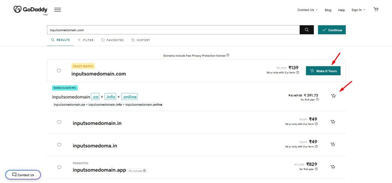Image resolution: width=392 pixels, height=183 pixels.
Task: Click the ₹ 391.73 bundle price
Action: coord(311,96)
